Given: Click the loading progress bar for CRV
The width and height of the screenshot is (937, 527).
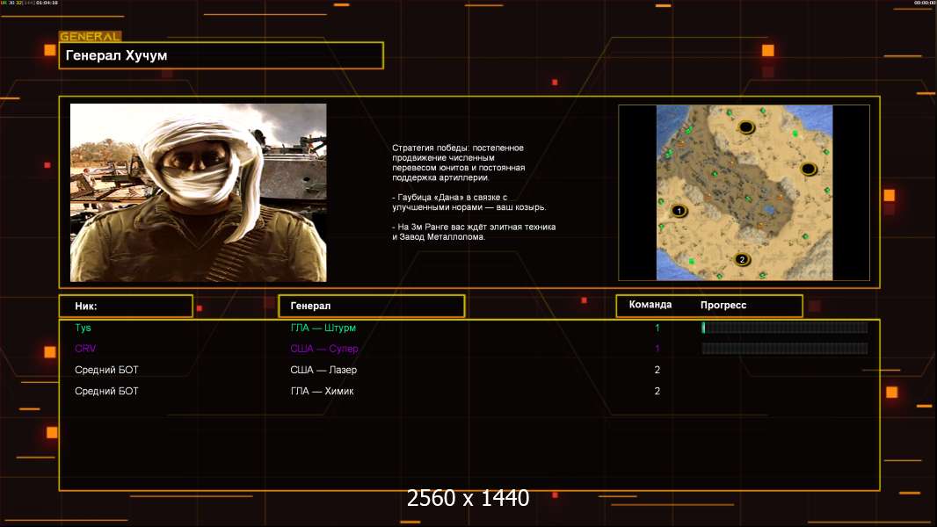Looking at the screenshot, I should (x=784, y=349).
